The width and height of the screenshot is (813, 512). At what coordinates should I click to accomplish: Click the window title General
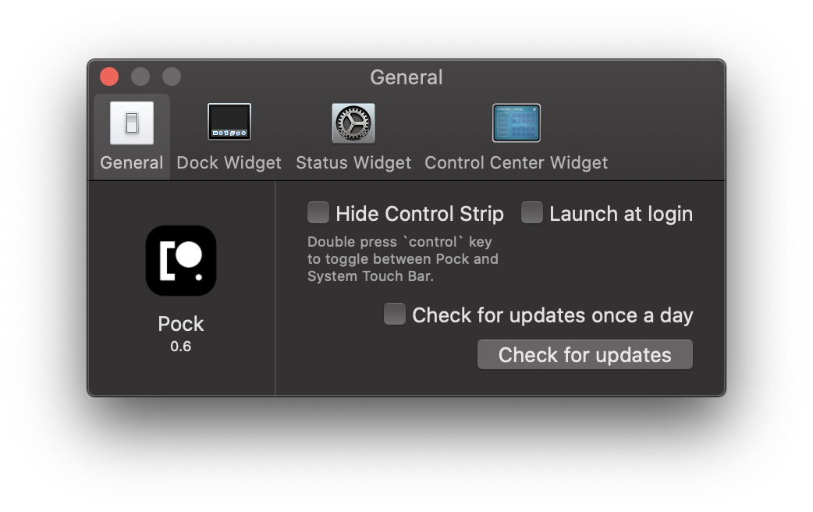click(406, 77)
